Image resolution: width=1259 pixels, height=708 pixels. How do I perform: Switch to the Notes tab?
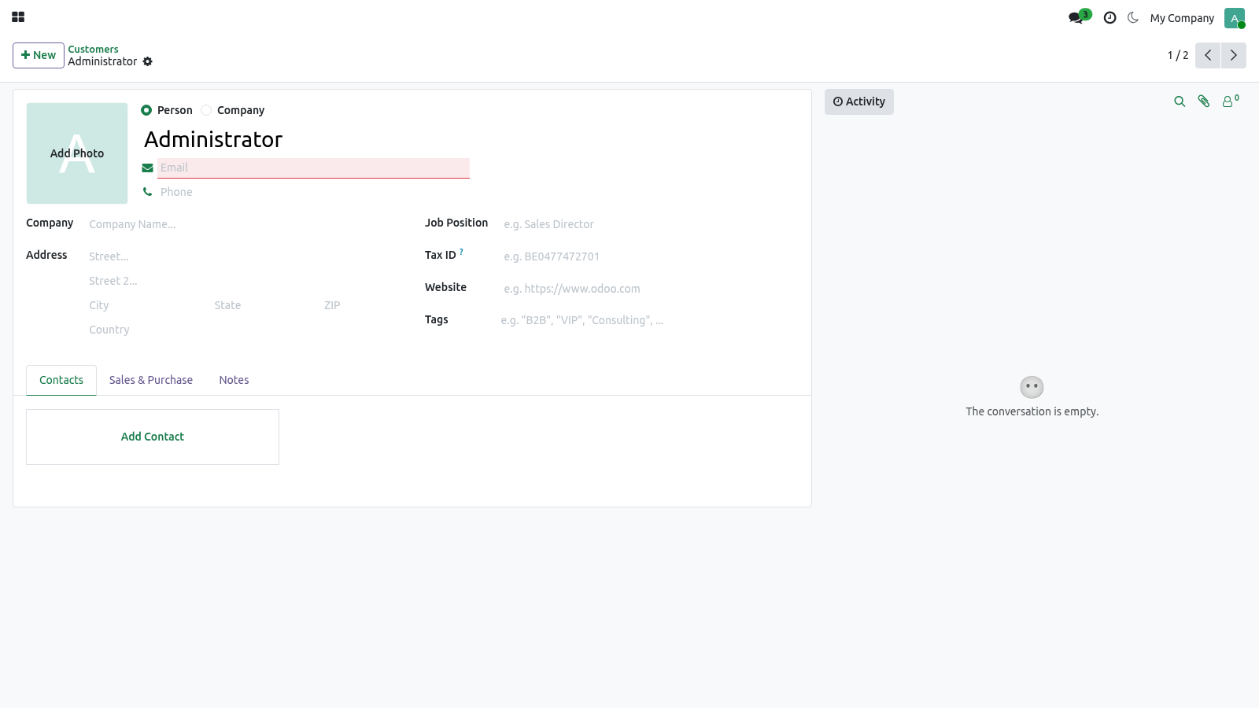[234, 380]
